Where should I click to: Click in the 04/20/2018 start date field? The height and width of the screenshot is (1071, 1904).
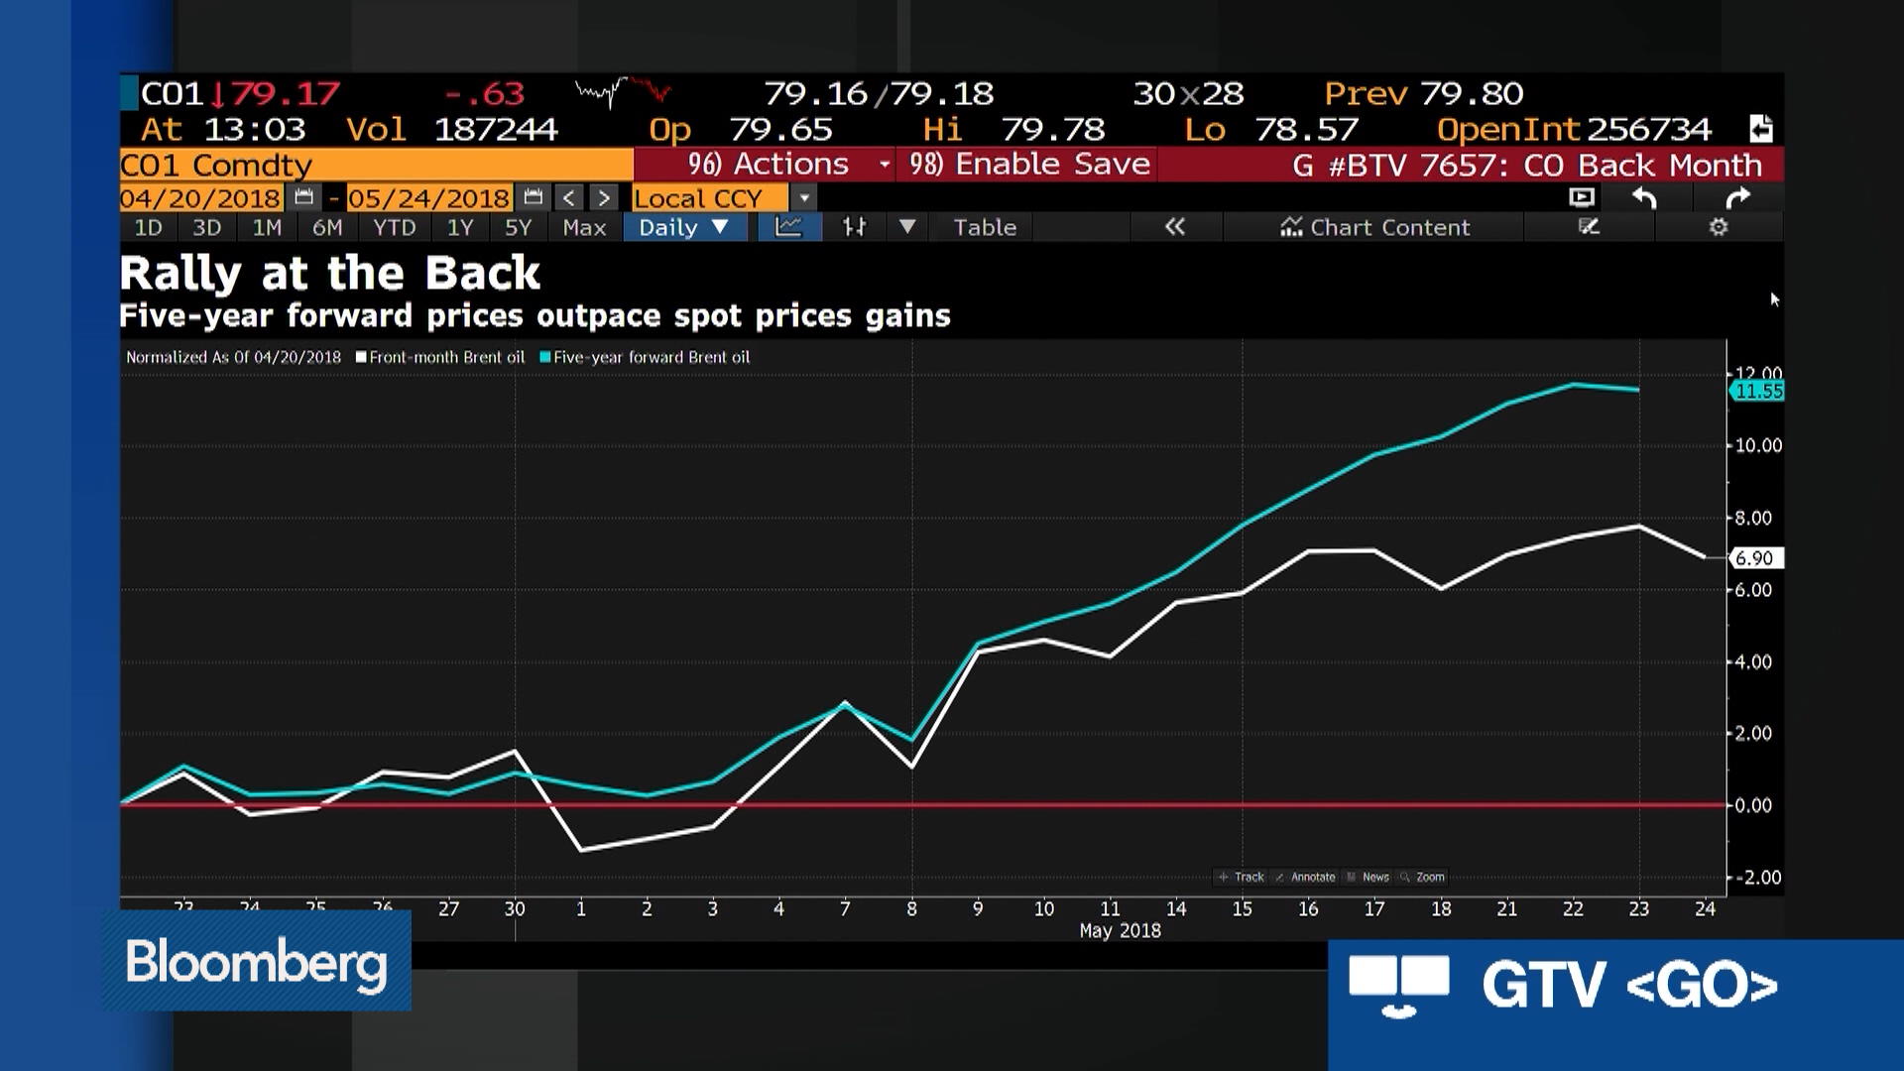[200, 197]
